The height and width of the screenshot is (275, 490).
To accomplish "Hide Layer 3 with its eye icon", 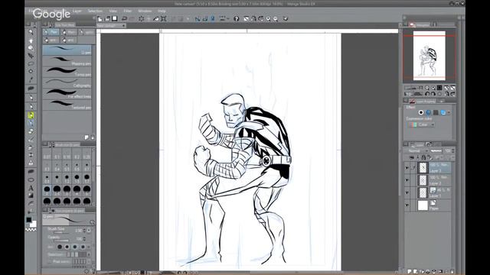I will (x=407, y=168).
